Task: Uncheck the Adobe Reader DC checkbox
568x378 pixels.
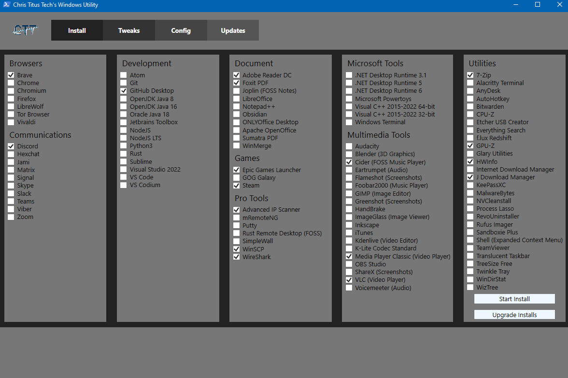Action: pos(236,75)
